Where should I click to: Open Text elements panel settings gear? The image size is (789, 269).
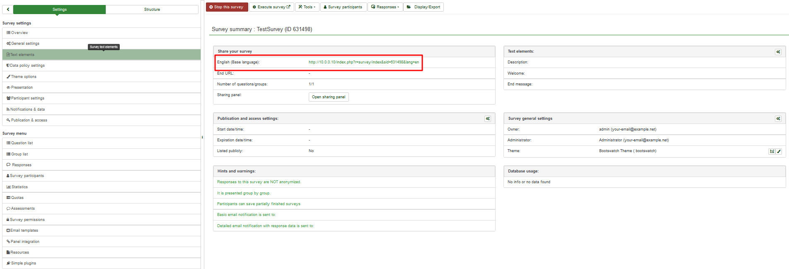coord(778,52)
